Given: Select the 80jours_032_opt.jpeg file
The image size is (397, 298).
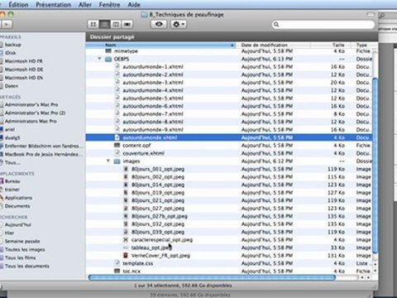Looking at the screenshot, I should click(x=158, y=224).
